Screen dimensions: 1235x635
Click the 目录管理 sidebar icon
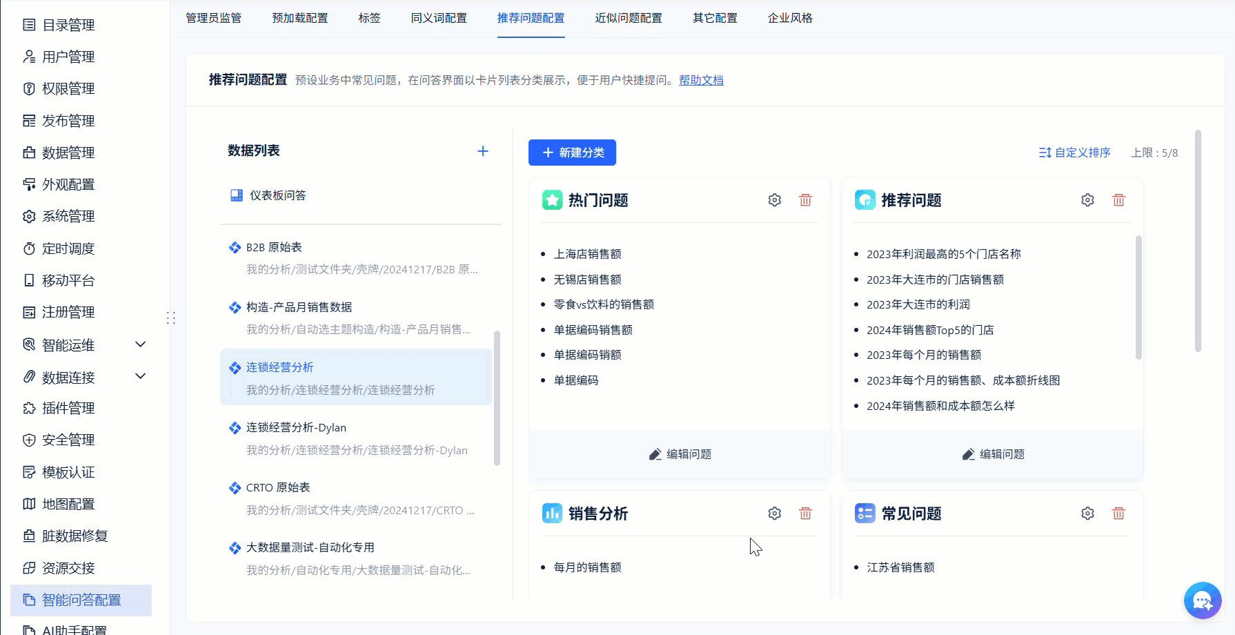(x=29, y=25)
